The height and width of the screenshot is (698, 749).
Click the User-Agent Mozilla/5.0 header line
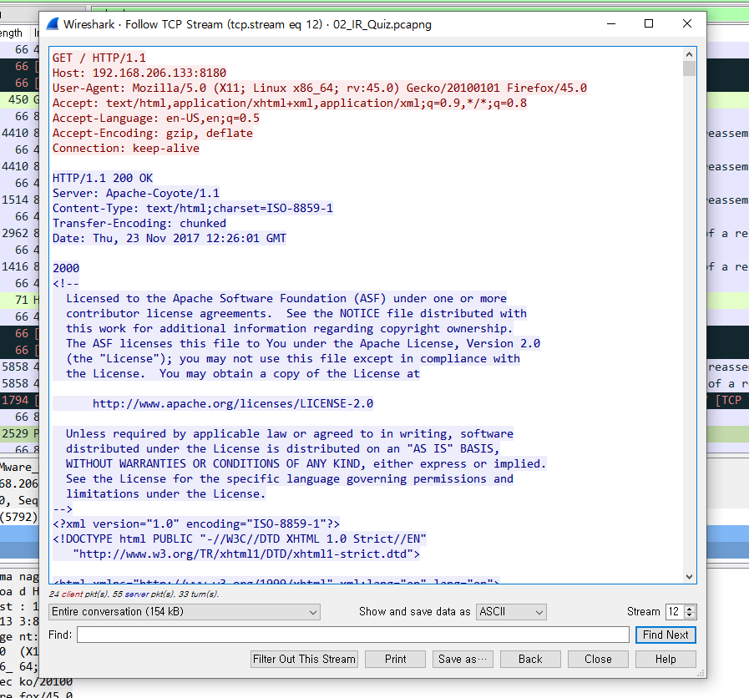click(320, 88)
